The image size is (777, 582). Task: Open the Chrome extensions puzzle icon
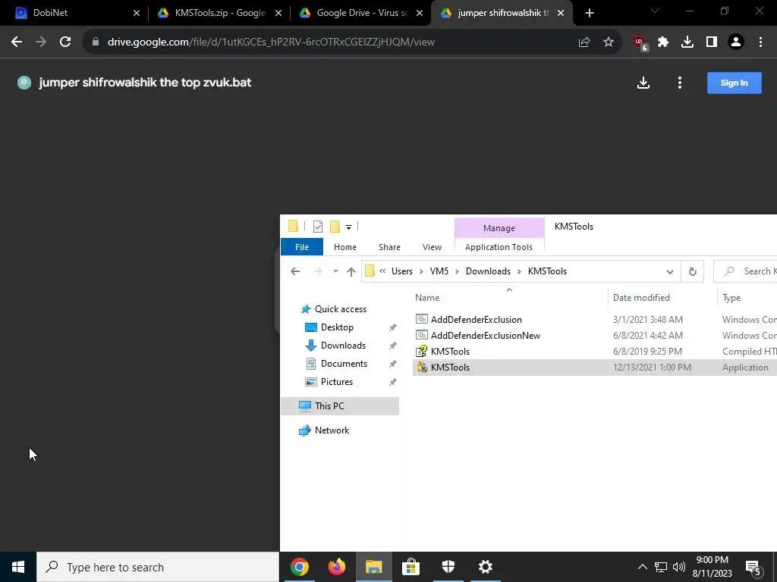click(663, 42)
